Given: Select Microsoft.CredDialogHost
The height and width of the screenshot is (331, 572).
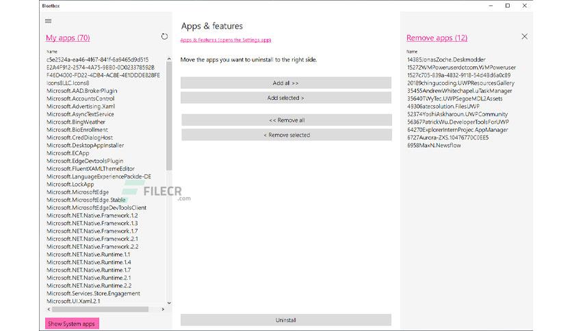Looking at the screenshot, I should (x=79, y=137).
